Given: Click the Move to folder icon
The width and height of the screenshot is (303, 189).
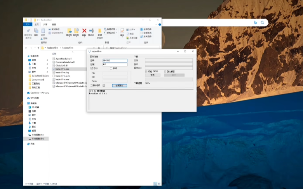Looking at the screenshot, I should coord(70,31).
